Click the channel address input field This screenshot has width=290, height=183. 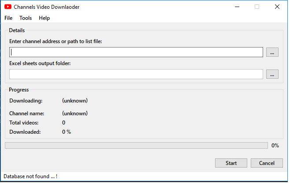pyautogui.click(x=136, y=52)
